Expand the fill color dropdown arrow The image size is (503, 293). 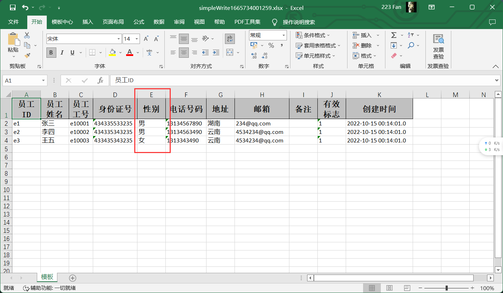(120, 52)
